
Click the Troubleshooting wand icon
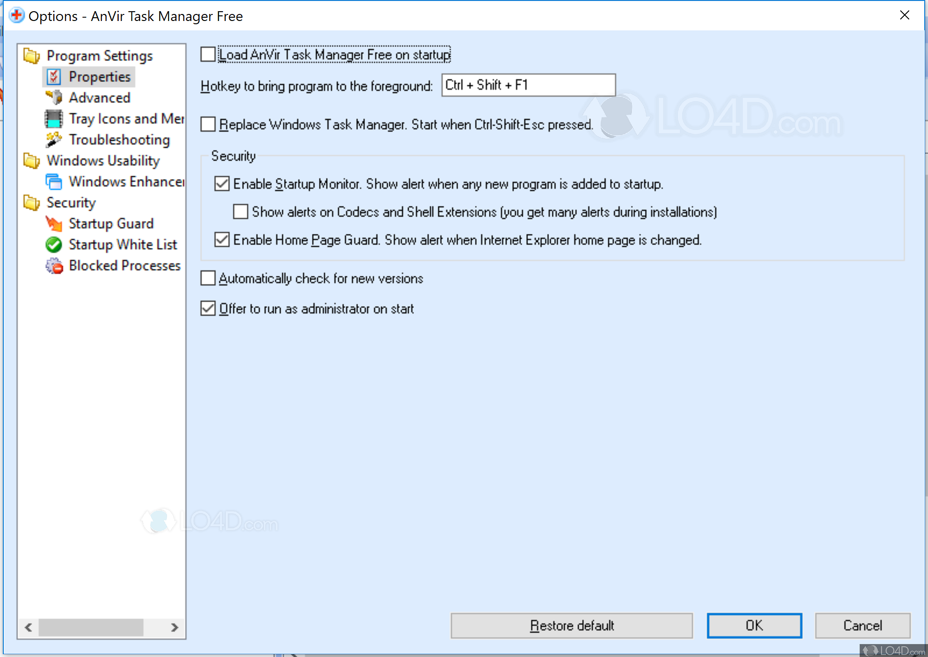54,139
